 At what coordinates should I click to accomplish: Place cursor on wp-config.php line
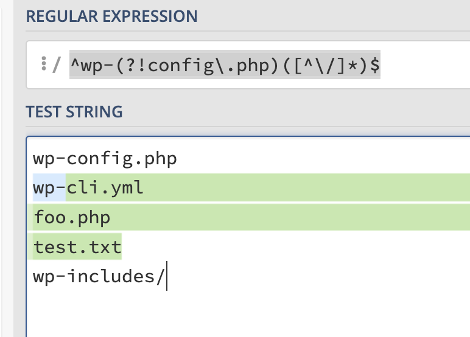tap(105, 159)
